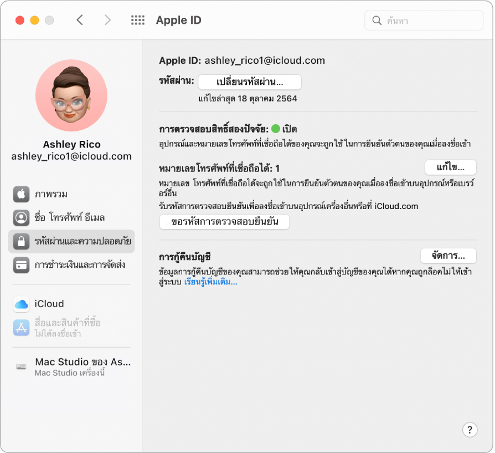The width and height of the screenshot is (495, 453).
Task: Click ขอรหัสการตรวจสอบยืนยัน button
Action: pos(224,222)
